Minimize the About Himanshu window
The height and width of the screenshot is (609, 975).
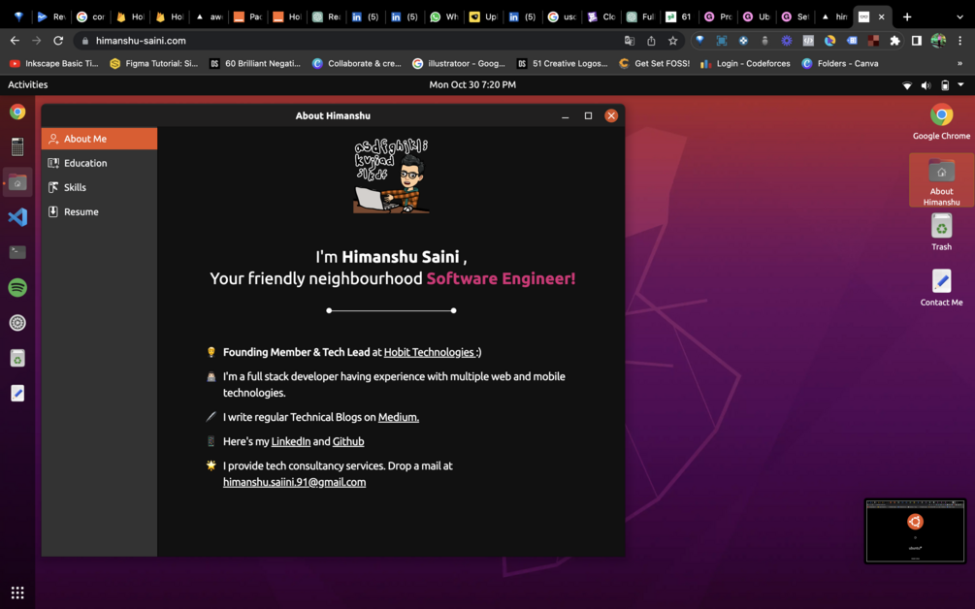[x=566, y=116]
